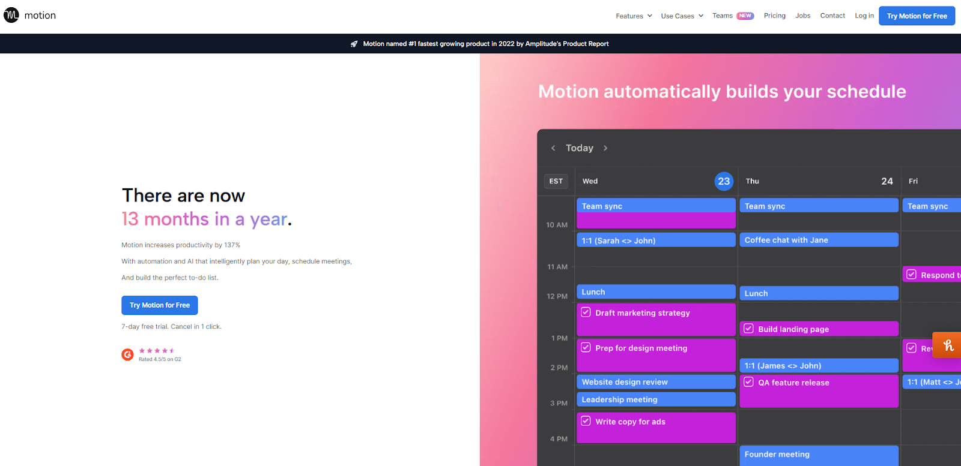Select the 1:1 (Matt event on Friday

click(x=932, y=382)
